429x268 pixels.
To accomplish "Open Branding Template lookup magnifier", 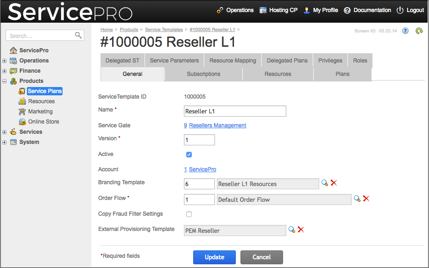I will click(x=325, y=183).
